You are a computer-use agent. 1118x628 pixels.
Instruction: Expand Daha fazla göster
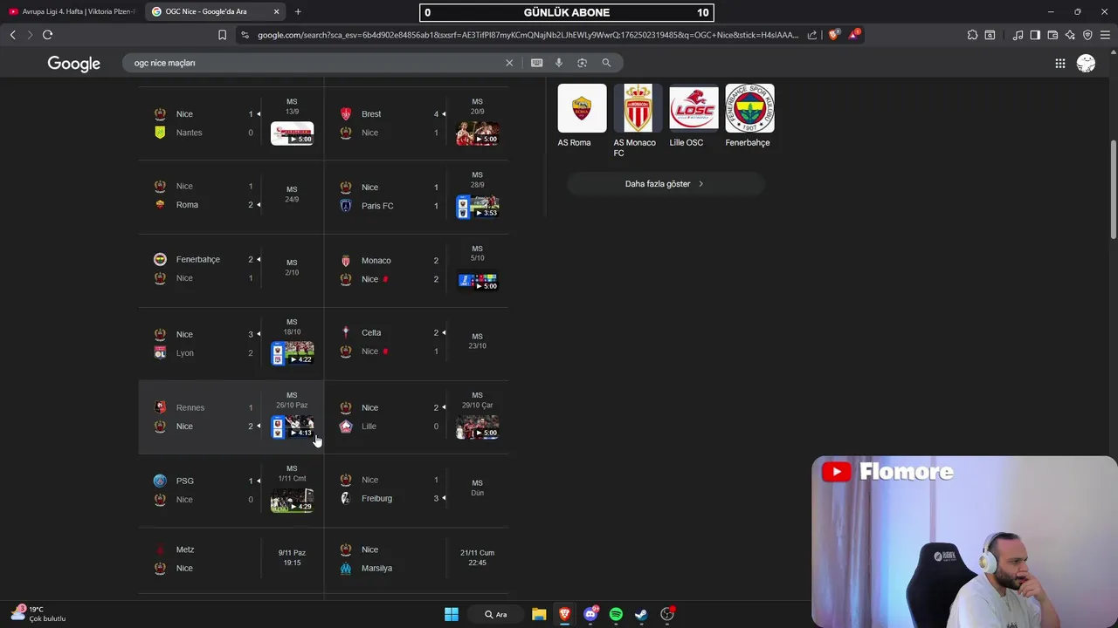(666, 184)
